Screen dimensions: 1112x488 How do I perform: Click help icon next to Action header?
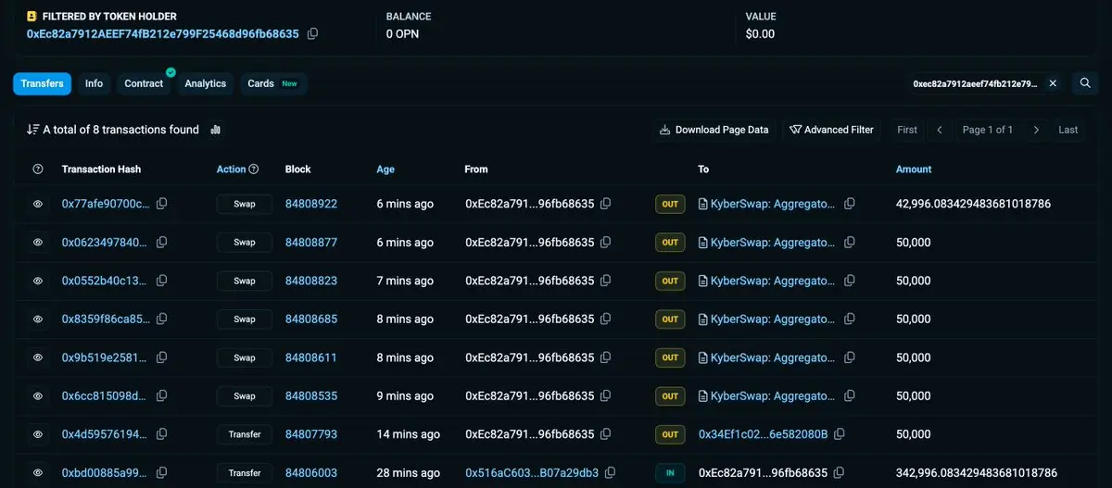(254, 169)
